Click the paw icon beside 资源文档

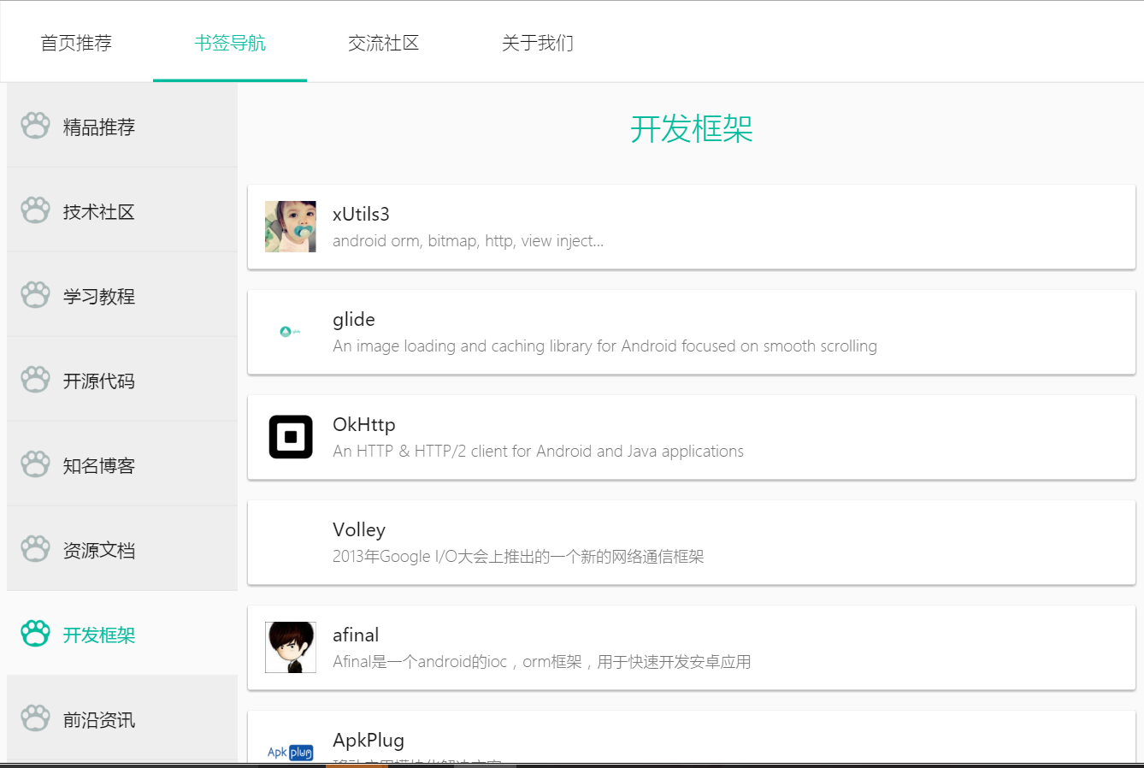[x=35, y=549]
